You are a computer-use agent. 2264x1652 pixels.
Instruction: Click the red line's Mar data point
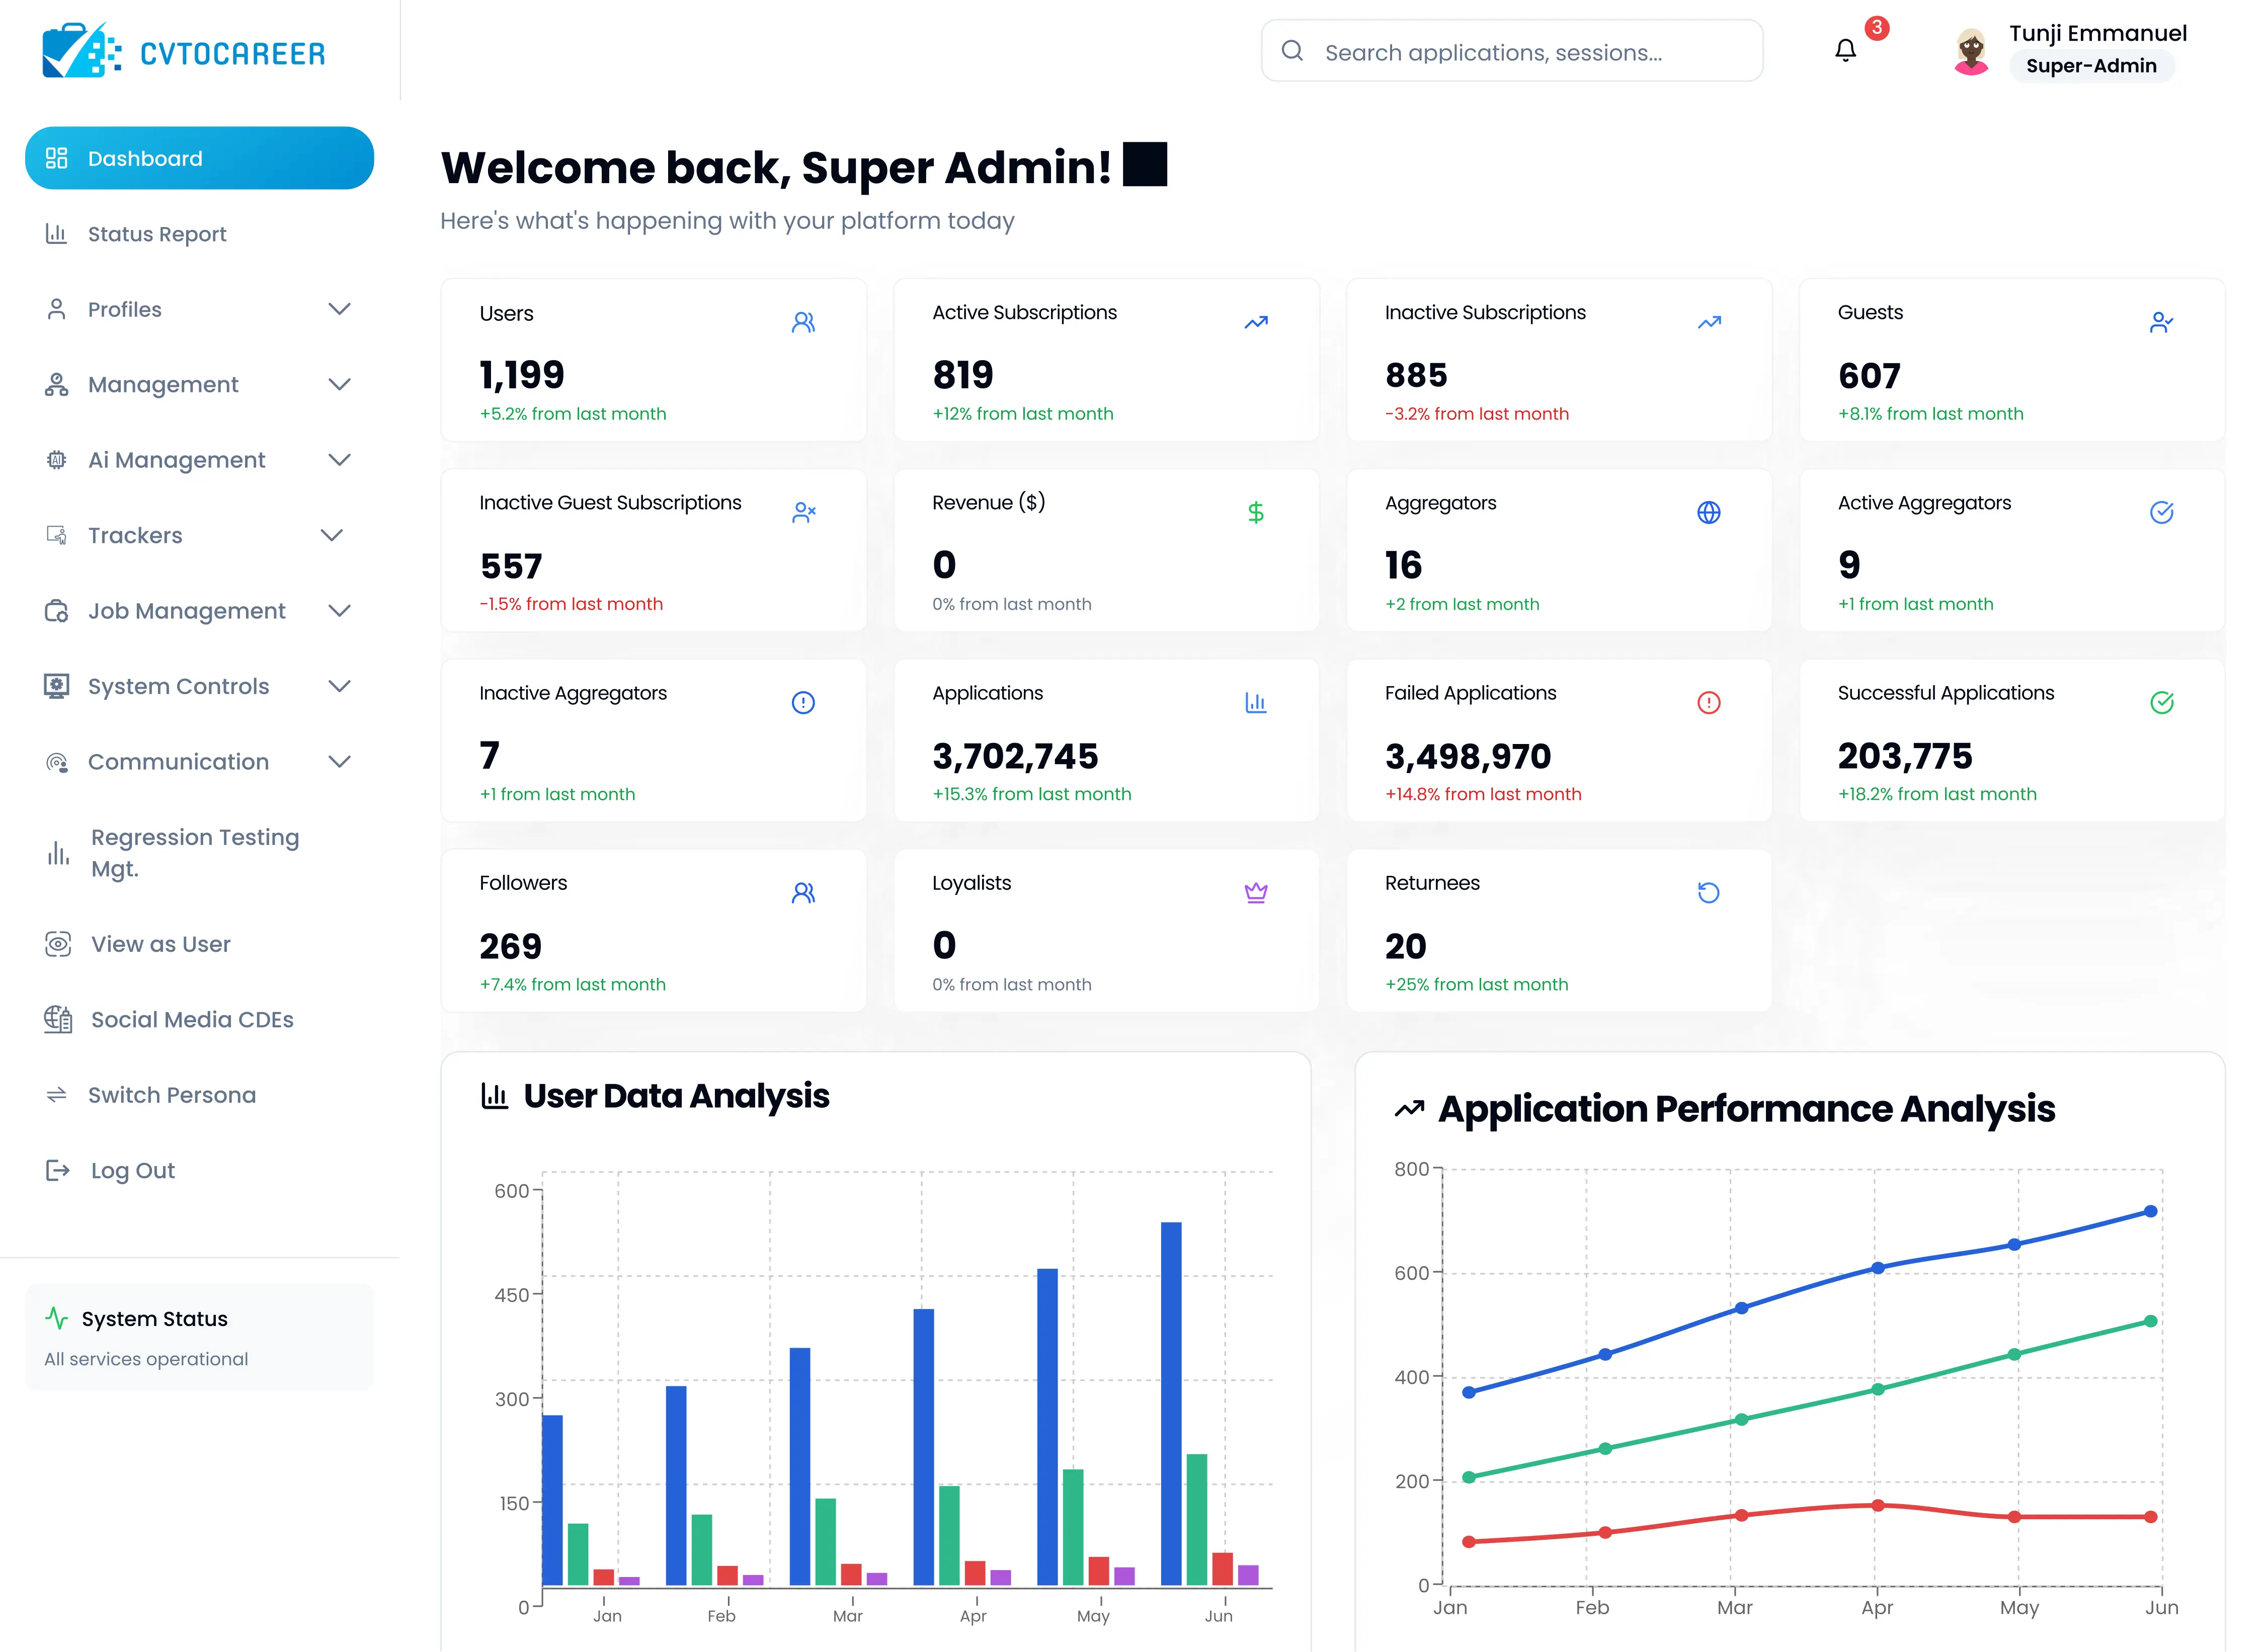click(x=1741, y=1515)
